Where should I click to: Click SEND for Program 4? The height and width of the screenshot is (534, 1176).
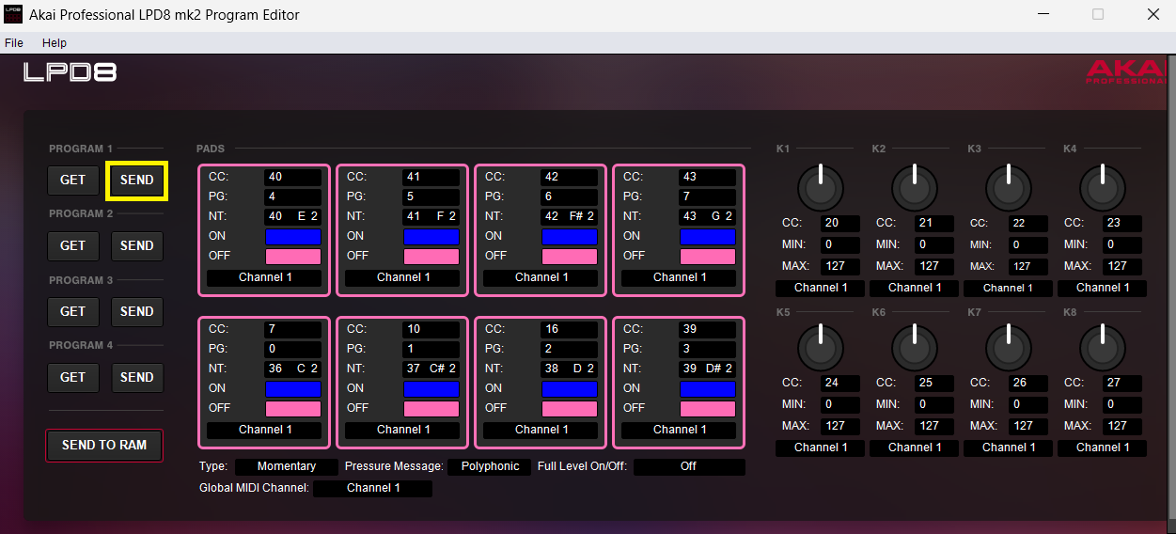point(136,378)
